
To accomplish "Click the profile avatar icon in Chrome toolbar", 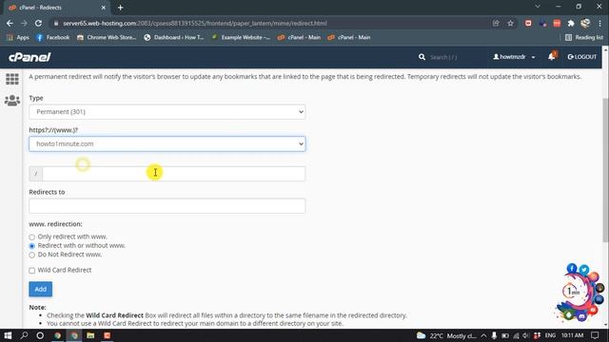I will click(x=585, y=23).
